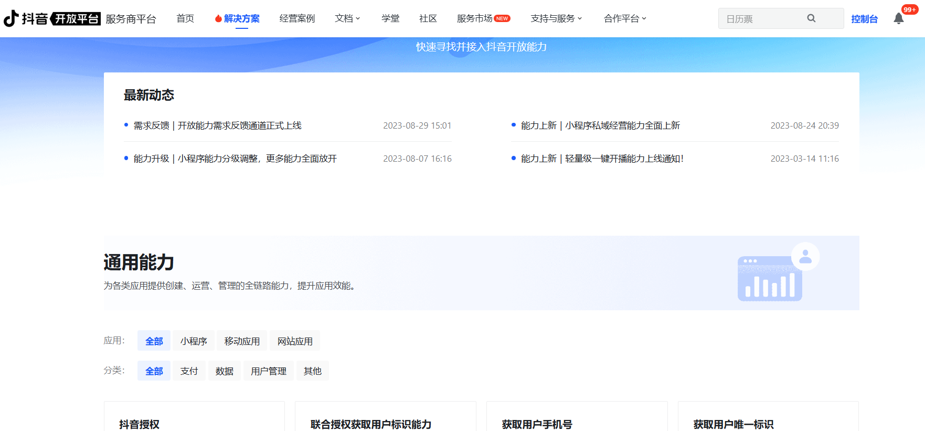Viewport: 925px width, 431px height.
Task: Filter category by 用户管理
Action: point(268,371)
